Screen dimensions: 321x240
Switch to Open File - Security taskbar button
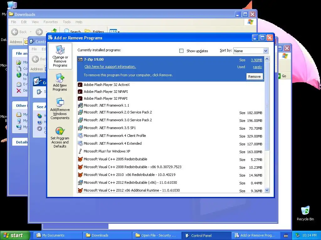click(157, 235)
